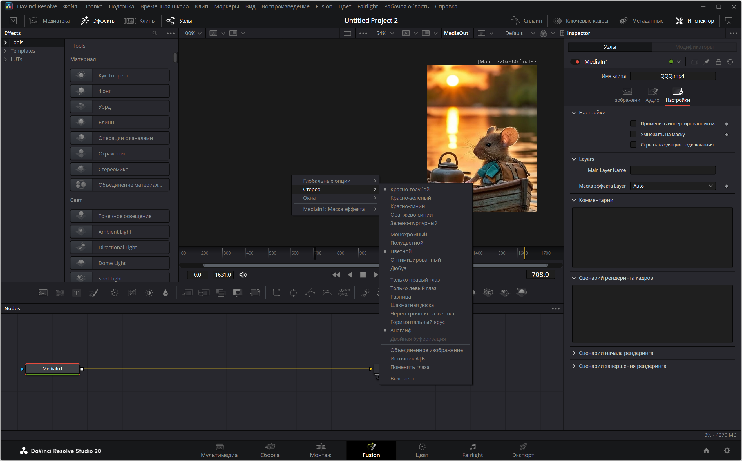Expand the Templates tree item
Screen dimensions: 742x461
coord(5,51)
